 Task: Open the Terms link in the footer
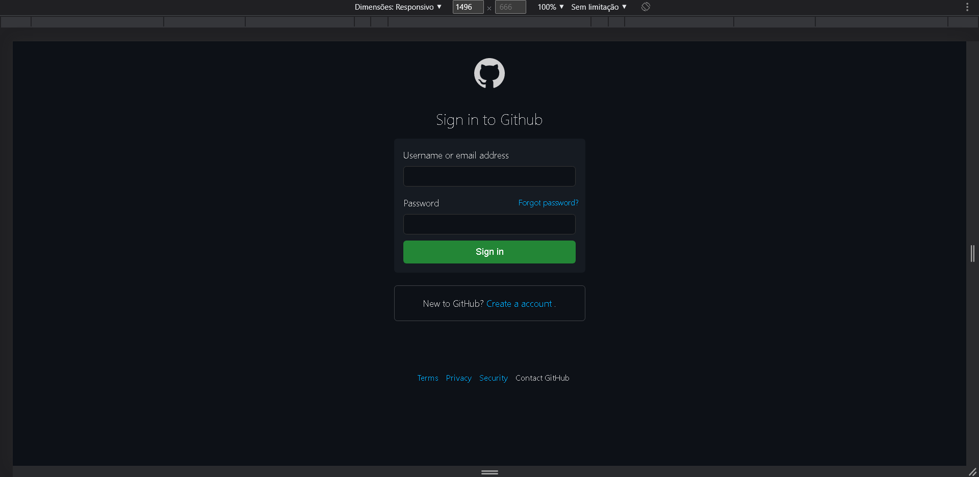[427, 378]
